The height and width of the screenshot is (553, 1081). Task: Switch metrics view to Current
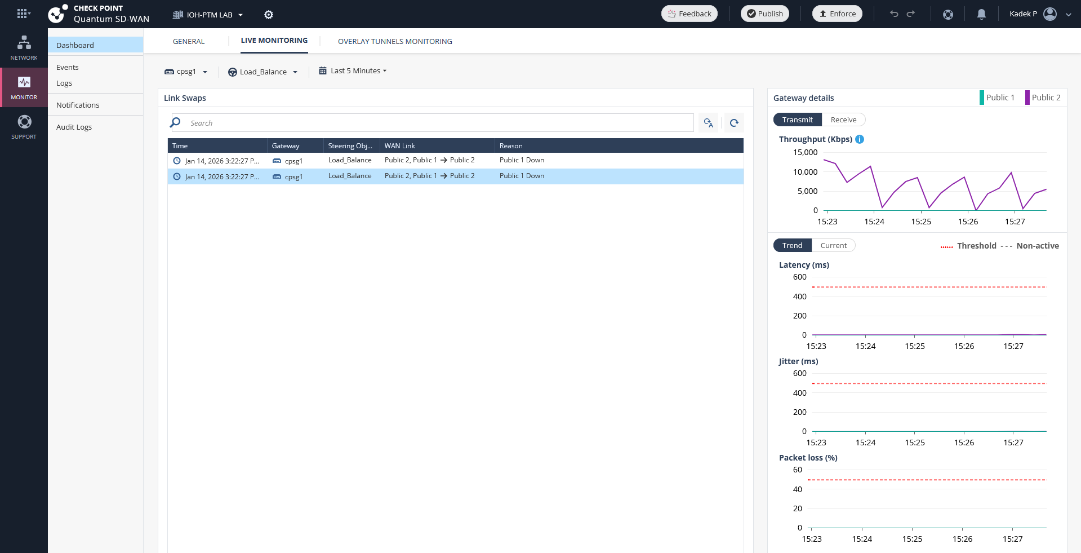(x=833, y=245)
